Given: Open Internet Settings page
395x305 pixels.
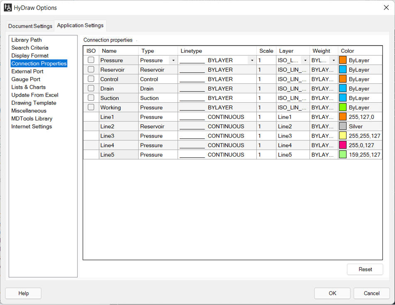Looking at the screenshot, I should click(32, 126).
